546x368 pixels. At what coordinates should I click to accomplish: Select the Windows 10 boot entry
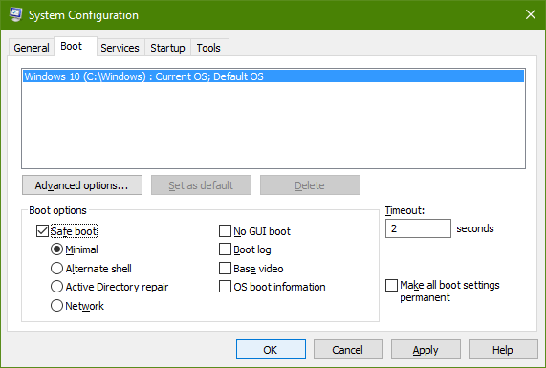click(273, 76)
